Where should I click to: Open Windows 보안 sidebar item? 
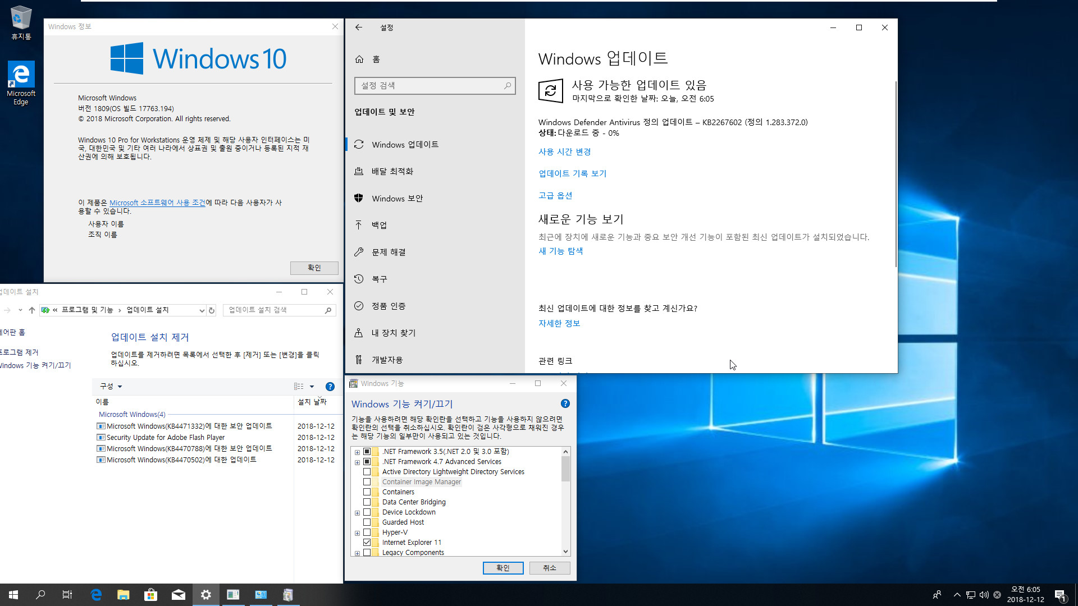(x=435, y=198)
